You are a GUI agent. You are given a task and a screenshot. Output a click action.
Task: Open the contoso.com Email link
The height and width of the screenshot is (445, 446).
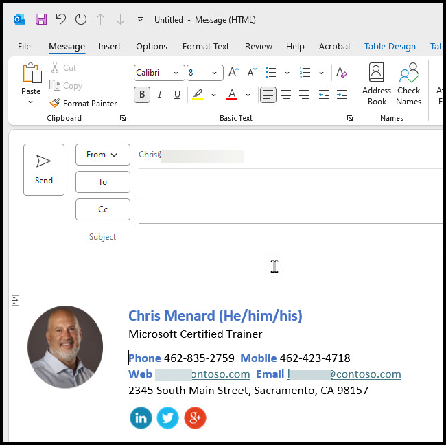[344, 374]
